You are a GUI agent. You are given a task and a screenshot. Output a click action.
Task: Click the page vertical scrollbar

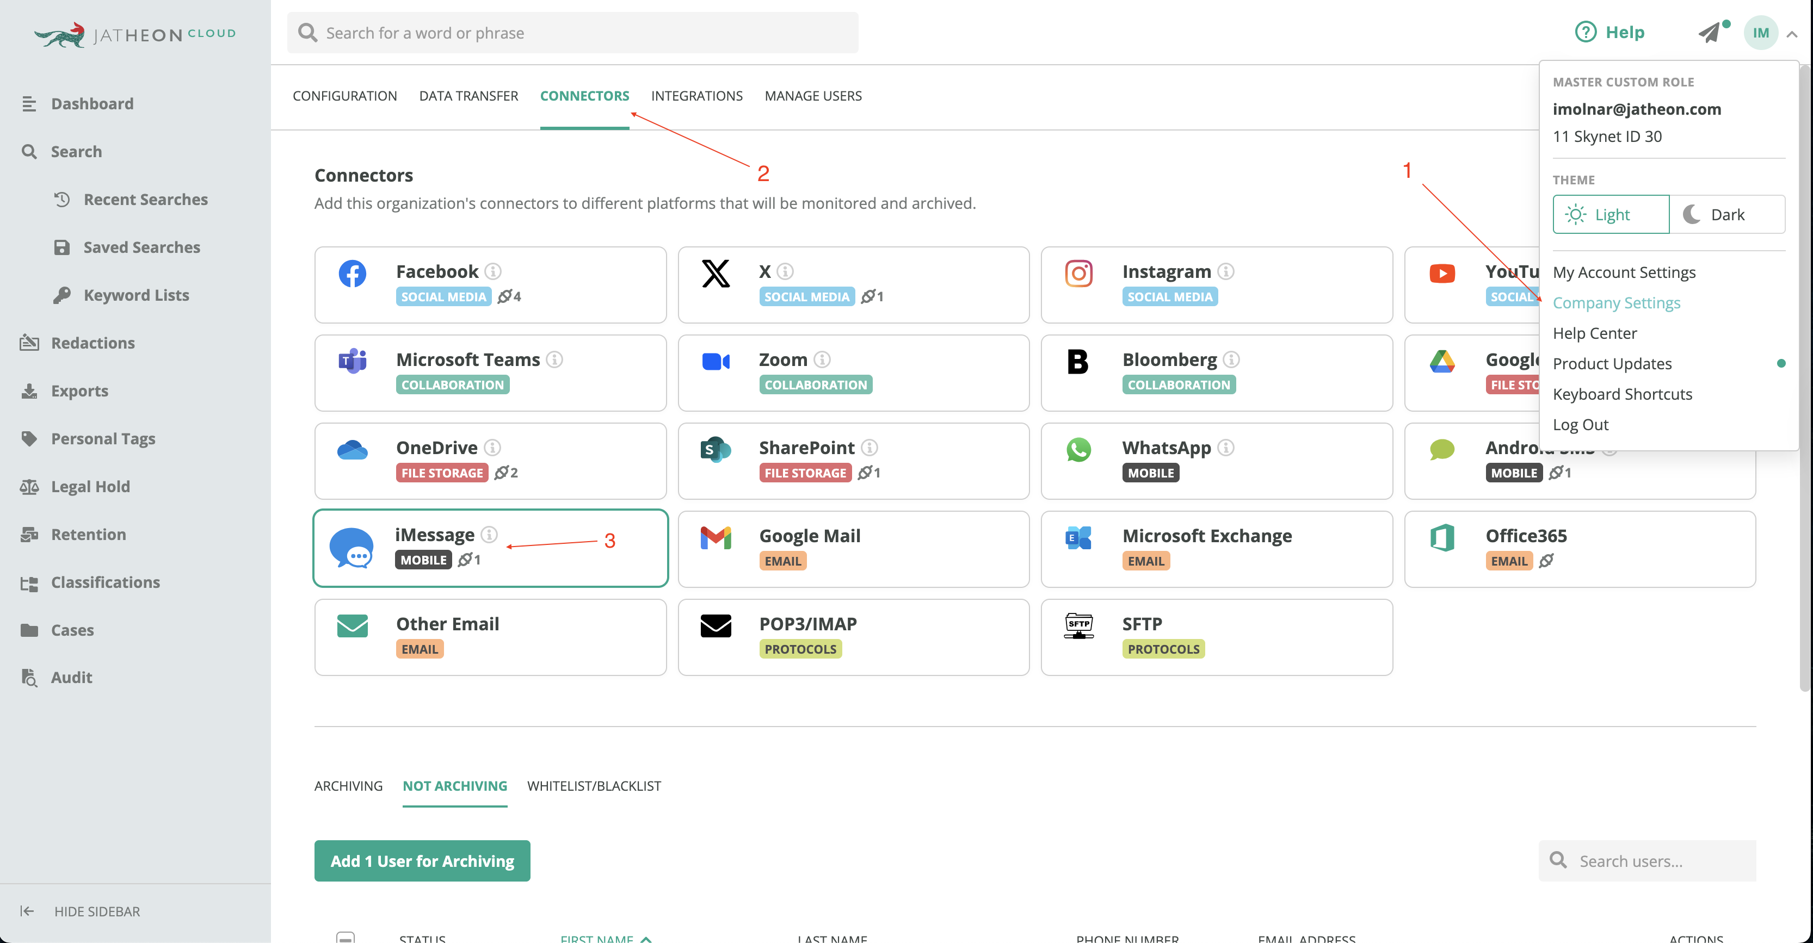pyautogui.click(x=1806, y=379)
